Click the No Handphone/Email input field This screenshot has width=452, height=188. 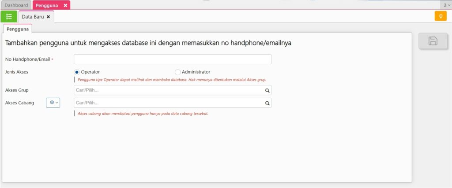pos(173,59)
